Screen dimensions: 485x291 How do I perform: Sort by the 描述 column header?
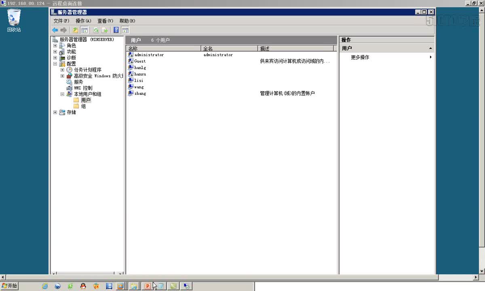tap(296, 48)
